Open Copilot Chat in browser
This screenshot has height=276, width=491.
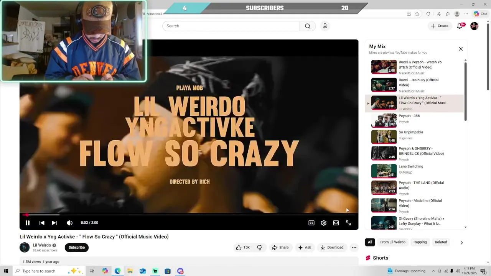[x=480, y=14]
